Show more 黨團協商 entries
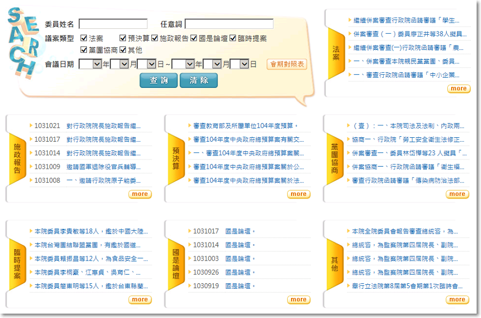This screenshot has height=318, width=481. 457,194
